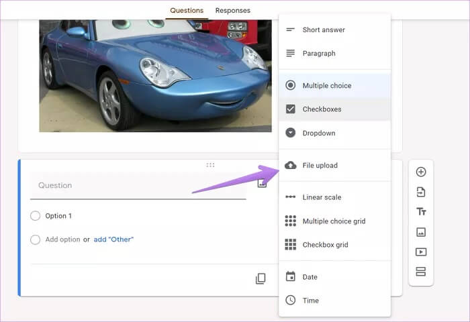Click the Import questions icon
Image resolution: width=470 pixels, height=322 pixels.
[x=421, y=192]
